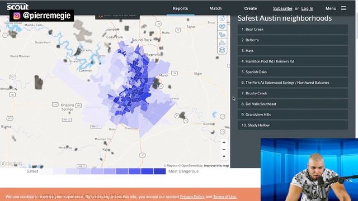Select 8. Del Valle Southeast neighborhood
Image resolution: width=358 pixels, height=201 pixels.
tap(293, 104)
